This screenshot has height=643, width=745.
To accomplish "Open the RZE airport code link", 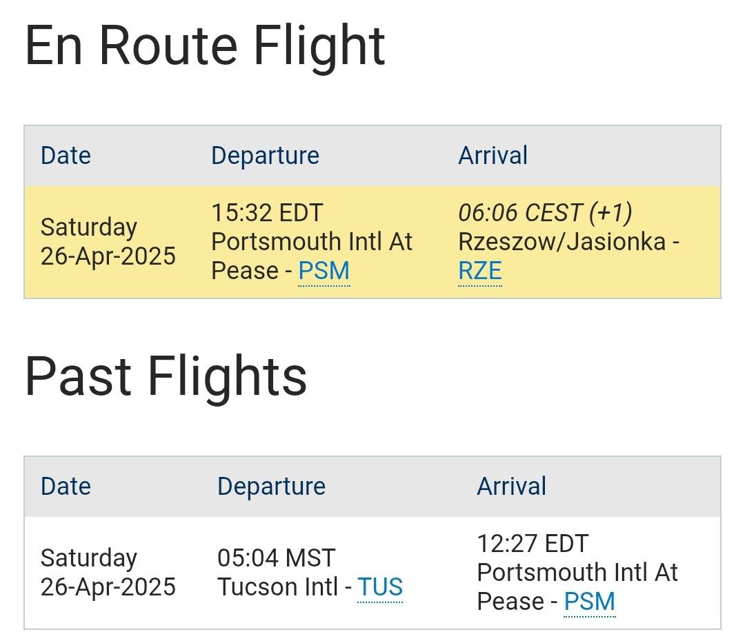I will (479, 271).
